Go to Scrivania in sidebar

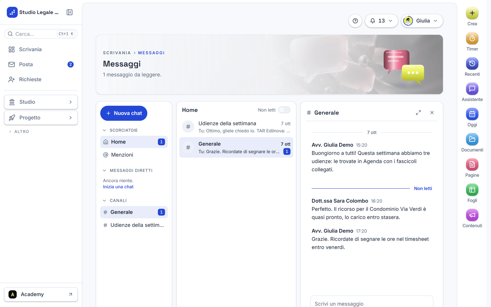pyautogui.click(x=41, y=49)
